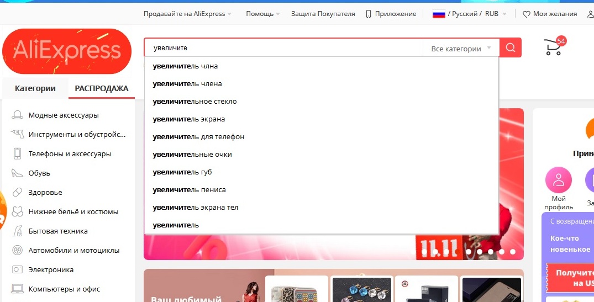The width and height of the screenshot is (594, 302).
Task: Click the vacuum icon beside Бытовая техника
Action: pyautogui.click(x=17, y=231)
